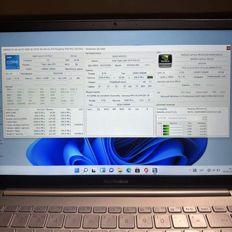
Task: Click the Tiger Lake-UP3 codename field
Action: click(x=48, y=64)
